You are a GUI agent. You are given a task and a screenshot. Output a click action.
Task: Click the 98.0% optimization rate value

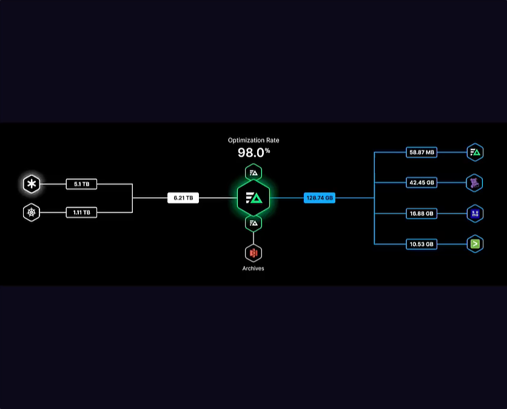253,153
